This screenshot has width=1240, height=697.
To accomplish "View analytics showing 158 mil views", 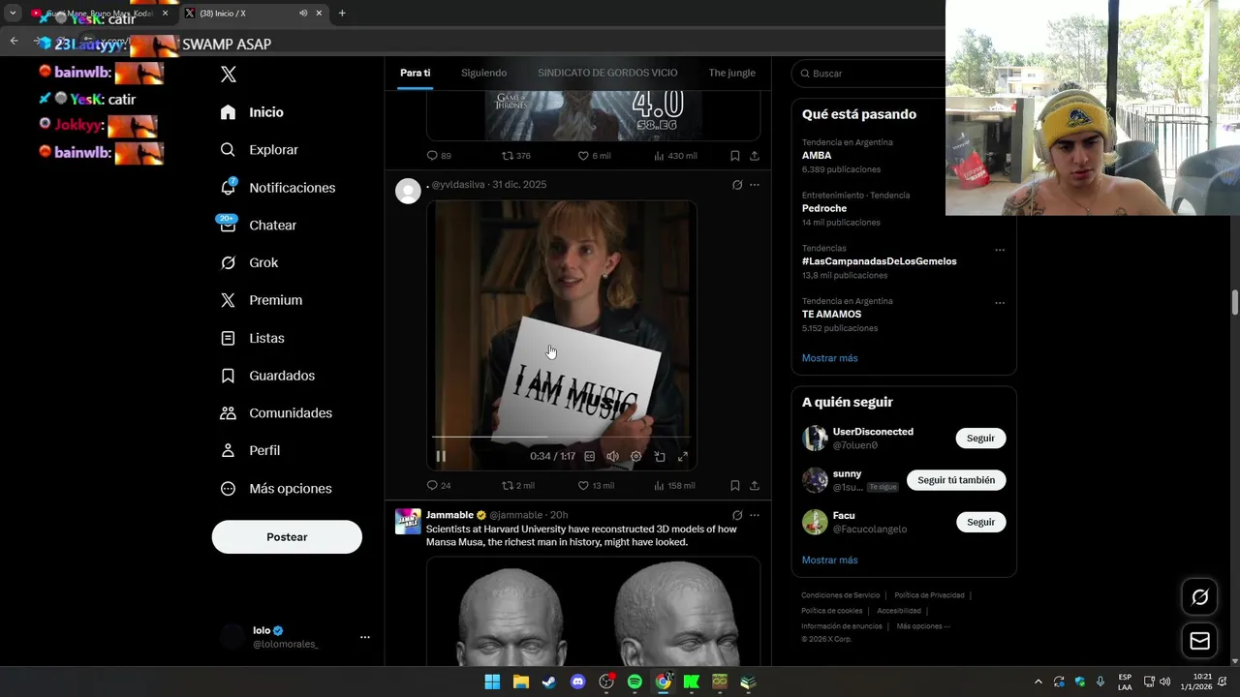I will click(x=674, y=485).
